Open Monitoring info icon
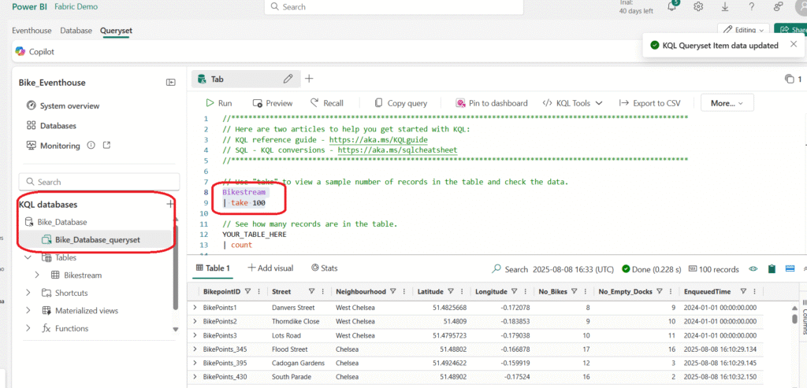807x388 pixels. click(91, 146)
